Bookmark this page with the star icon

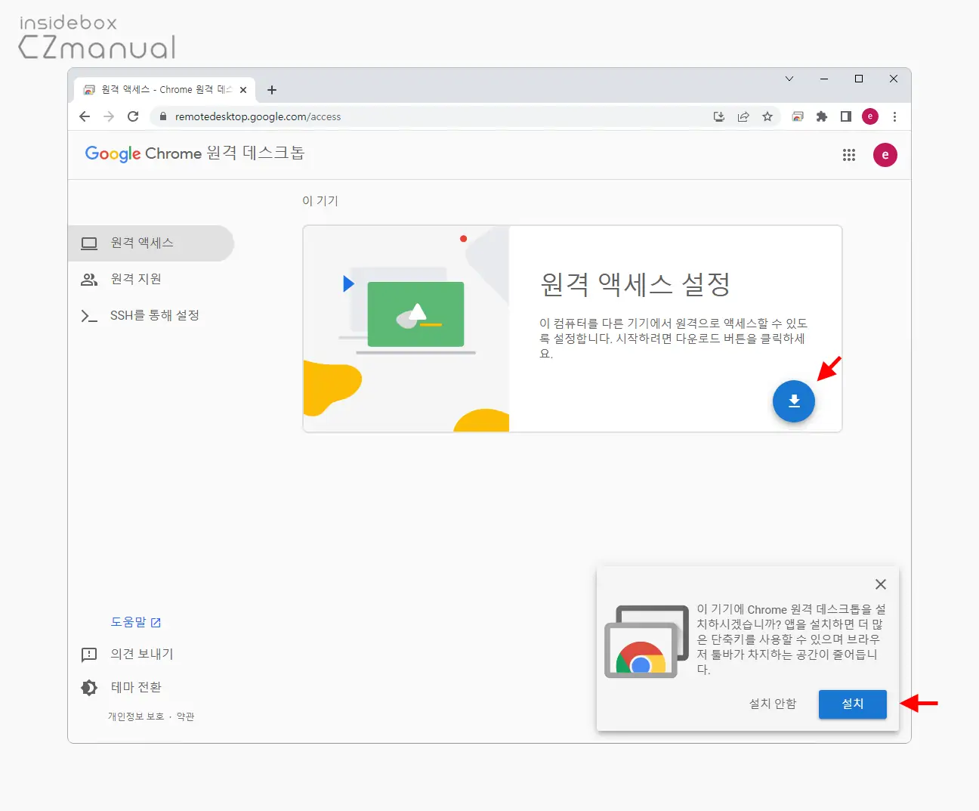pyautogui.click(x=767, y=116)
